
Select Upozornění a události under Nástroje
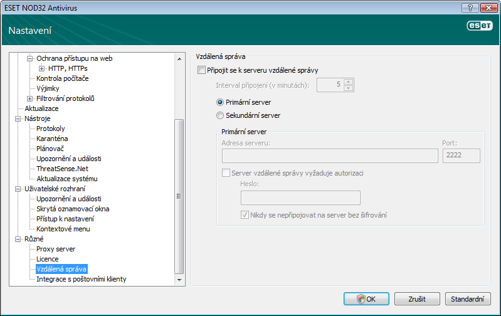click(x=69, y=159)
